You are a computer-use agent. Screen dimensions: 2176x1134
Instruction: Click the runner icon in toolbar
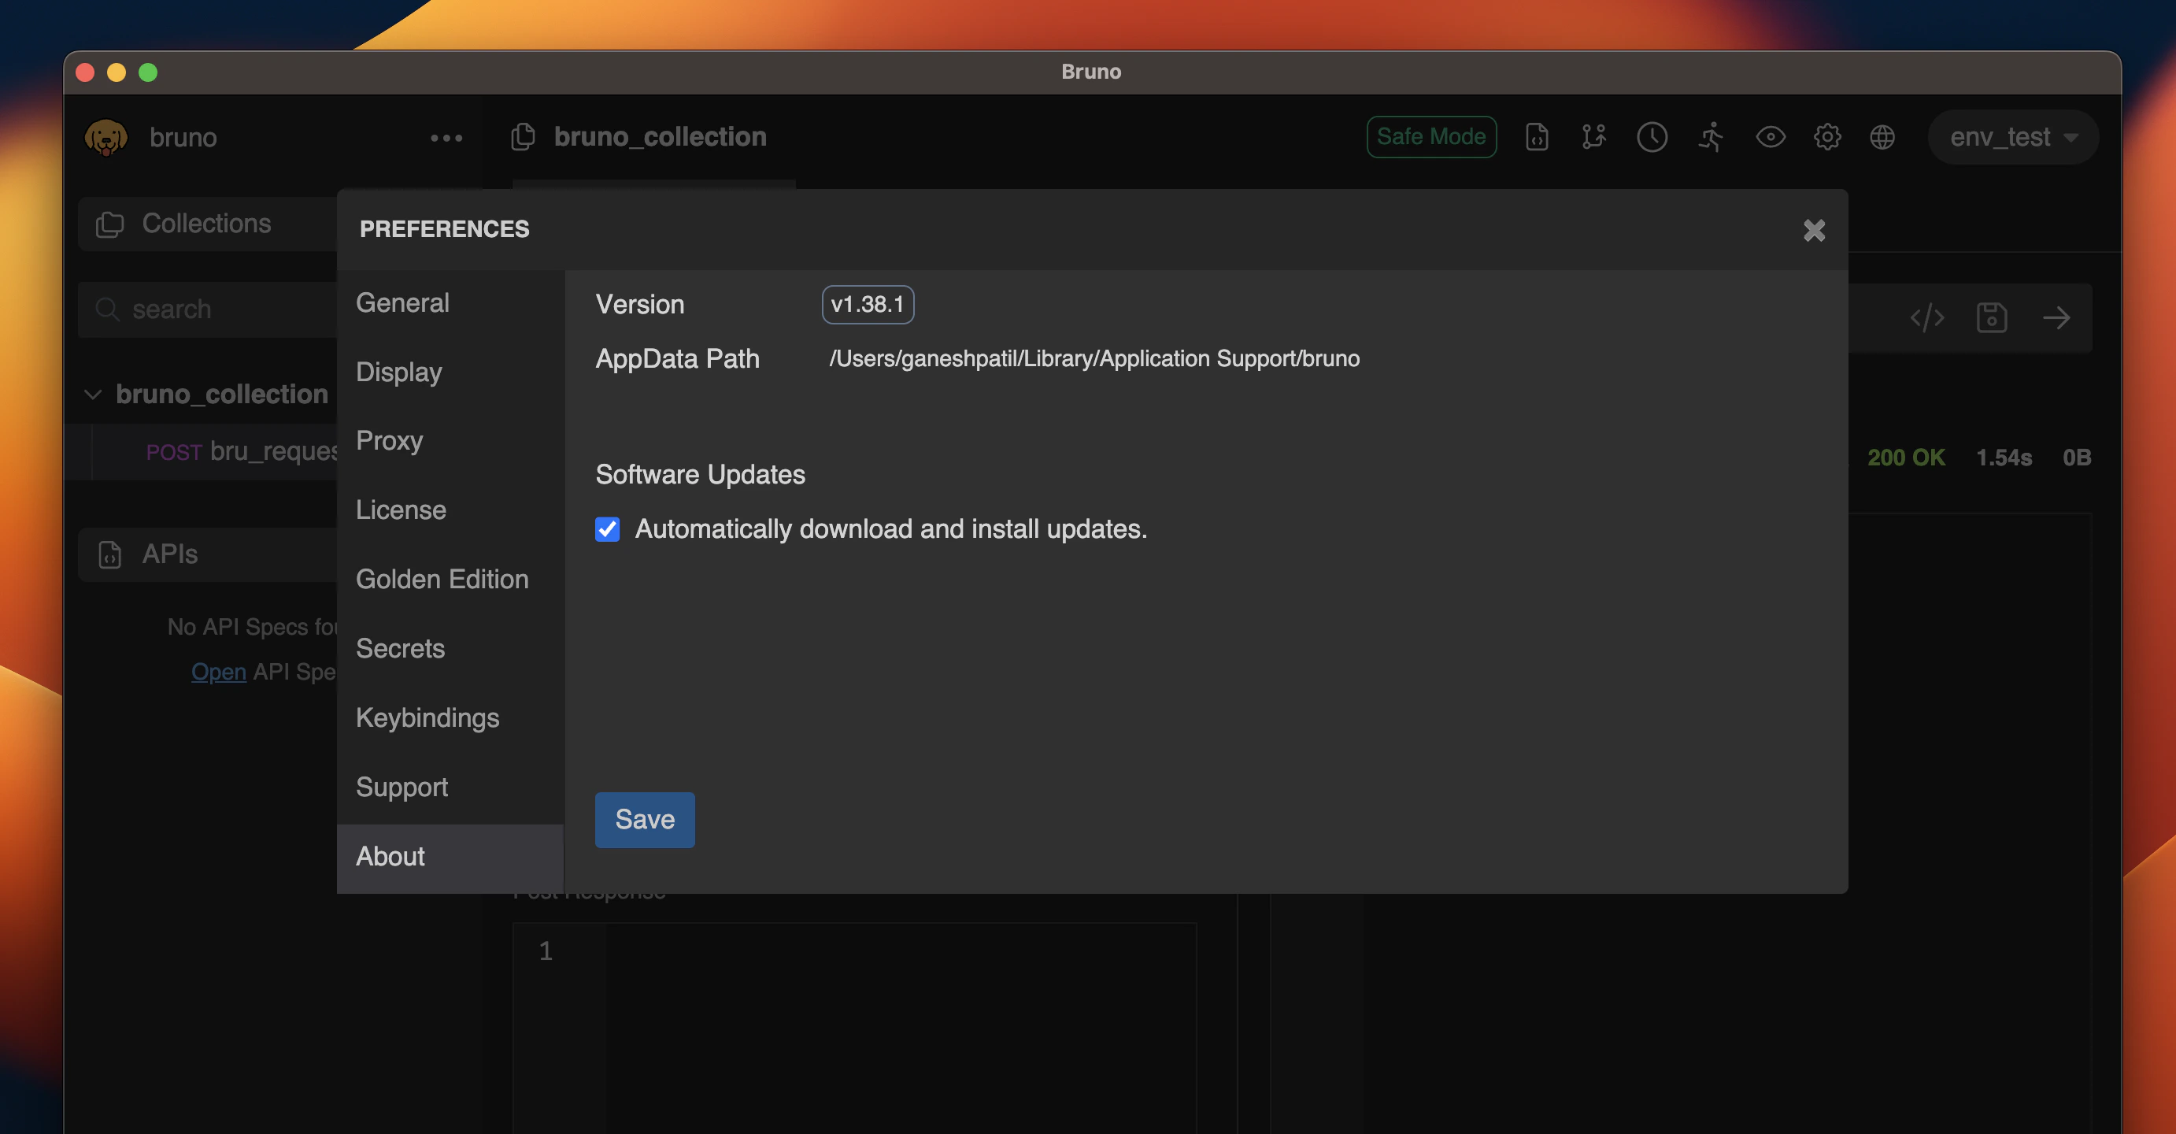(1711, 137)
